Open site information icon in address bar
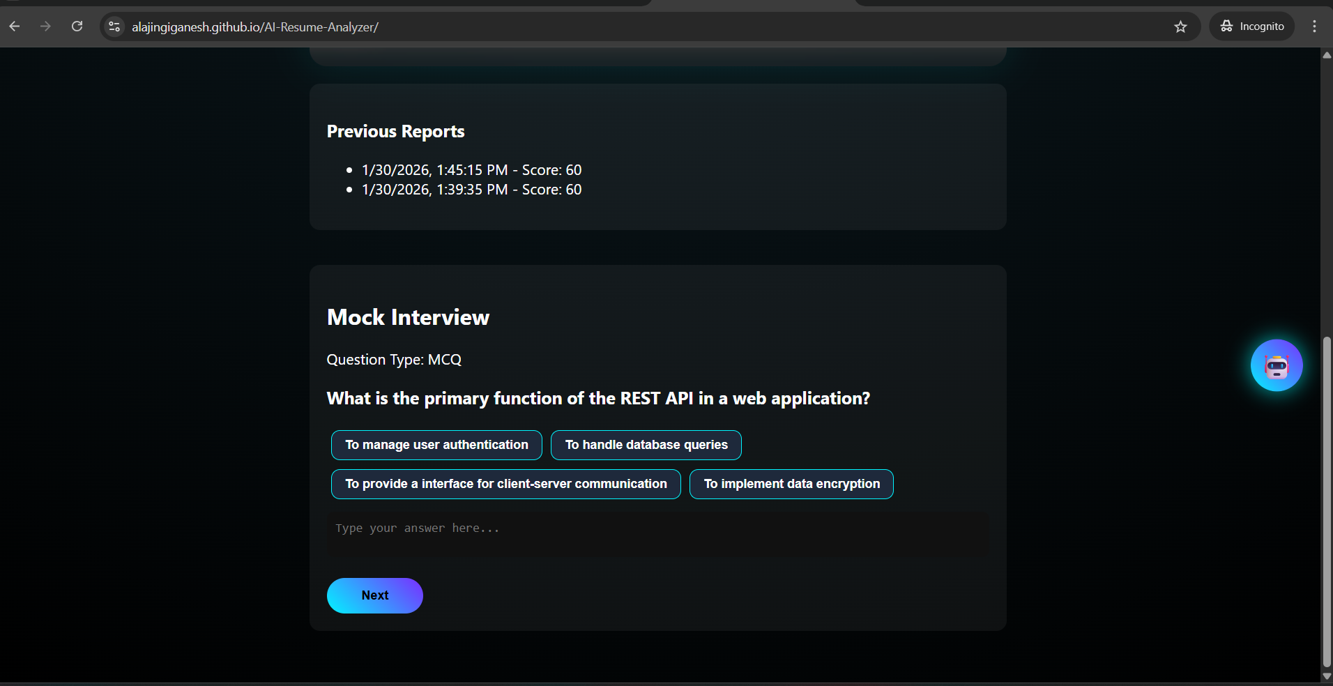The image size is (1333, 686). tap(114, 26)
